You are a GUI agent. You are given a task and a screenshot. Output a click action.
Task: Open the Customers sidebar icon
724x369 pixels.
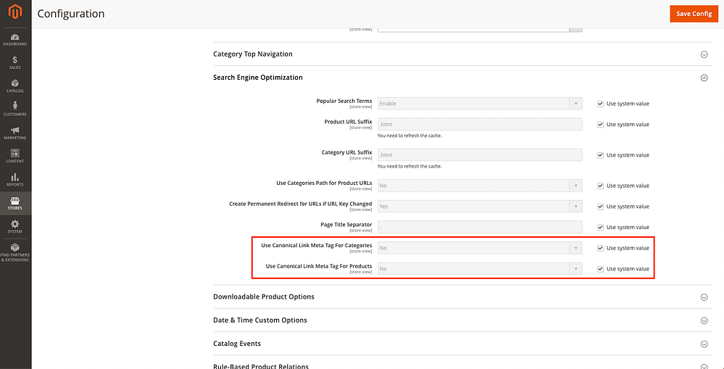click(x=15, y=107)
